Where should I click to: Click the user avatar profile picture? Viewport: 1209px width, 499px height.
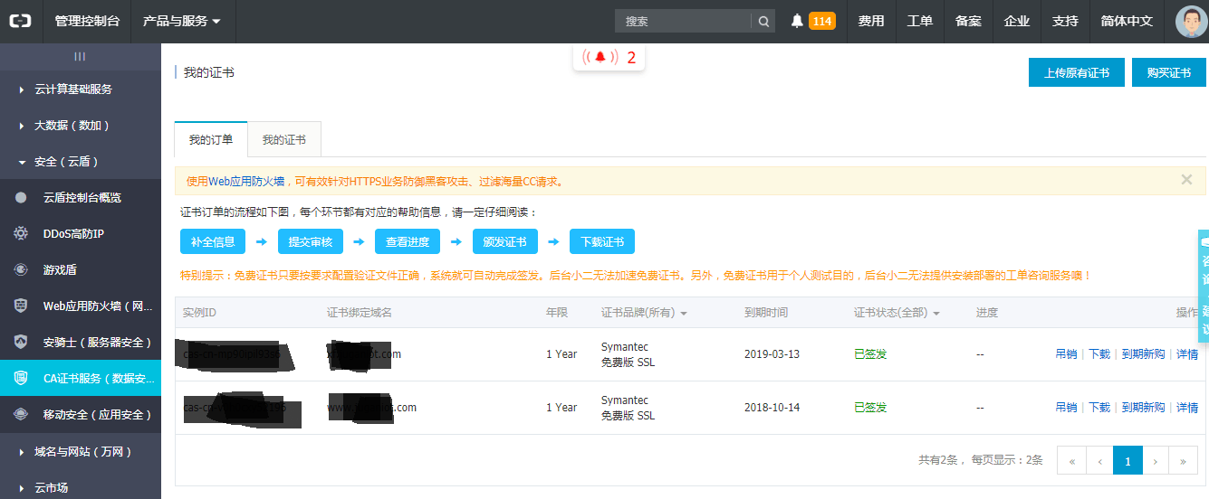(1191, 21)
